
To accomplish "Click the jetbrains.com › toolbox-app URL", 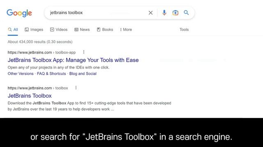I will point(42,53).
